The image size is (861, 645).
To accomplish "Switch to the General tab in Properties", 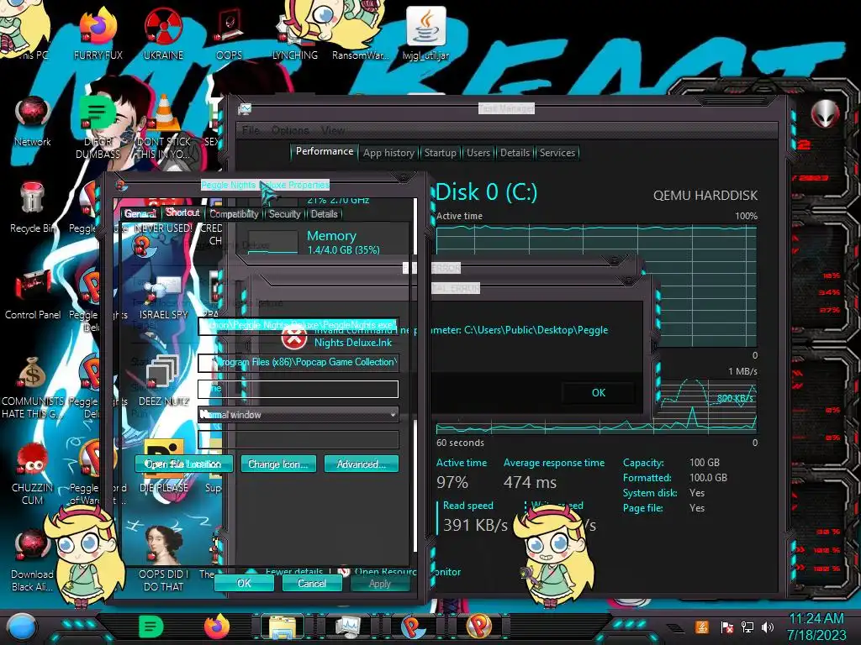I will 140,214.
